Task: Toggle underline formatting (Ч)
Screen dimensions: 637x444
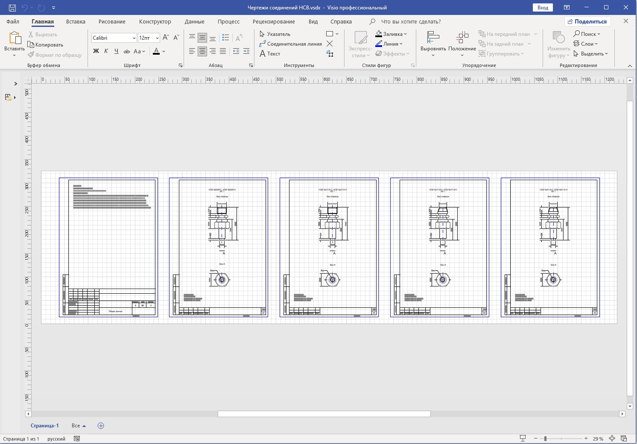Action: (x=116, y=51)
